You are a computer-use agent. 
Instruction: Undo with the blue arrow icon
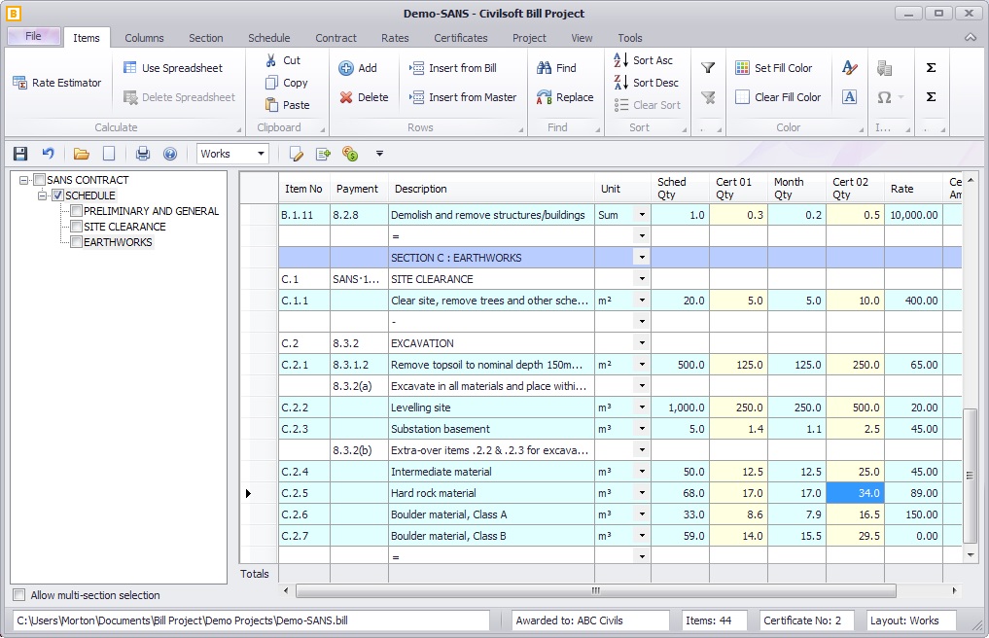[48, 154]
